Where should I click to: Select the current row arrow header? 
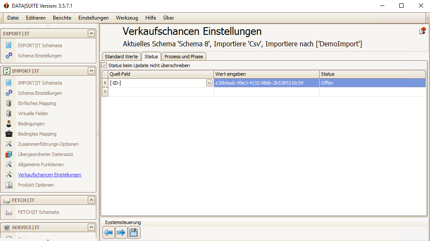tap(105, 83)
